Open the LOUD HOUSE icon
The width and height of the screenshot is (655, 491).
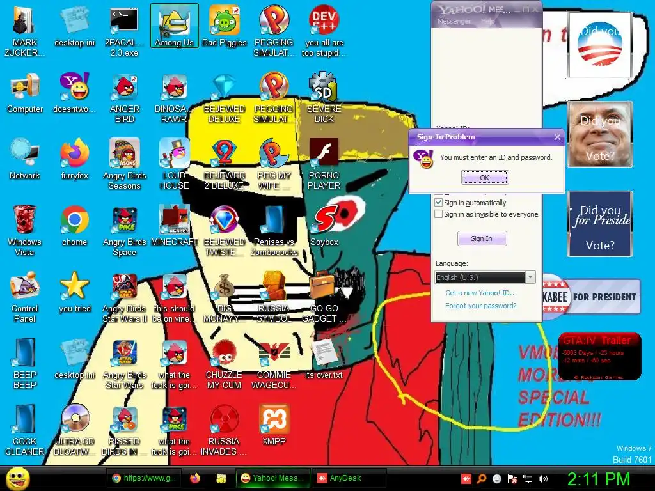[174, 164]
